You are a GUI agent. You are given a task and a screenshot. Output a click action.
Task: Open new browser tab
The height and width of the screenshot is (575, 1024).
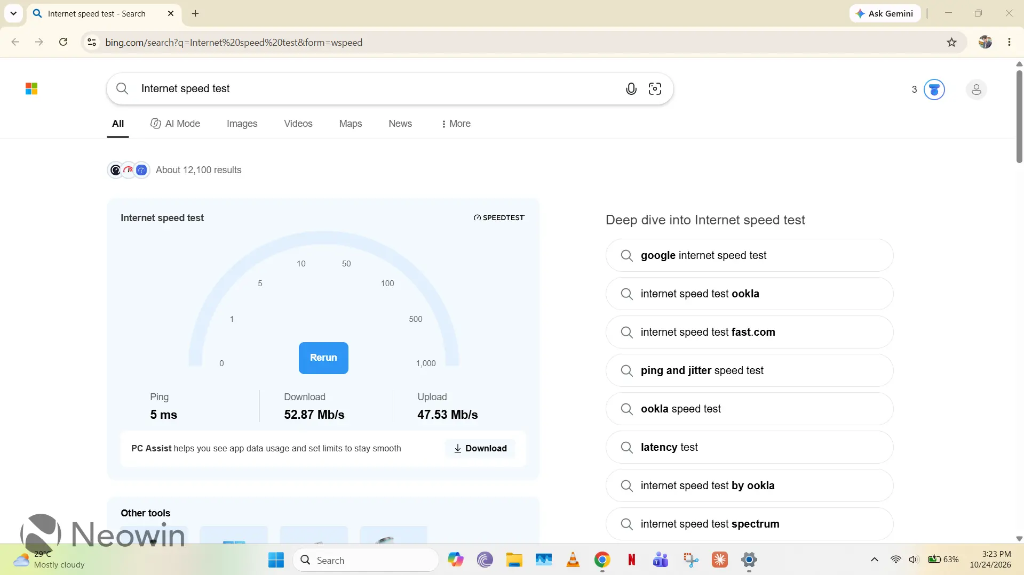(195, 13)
